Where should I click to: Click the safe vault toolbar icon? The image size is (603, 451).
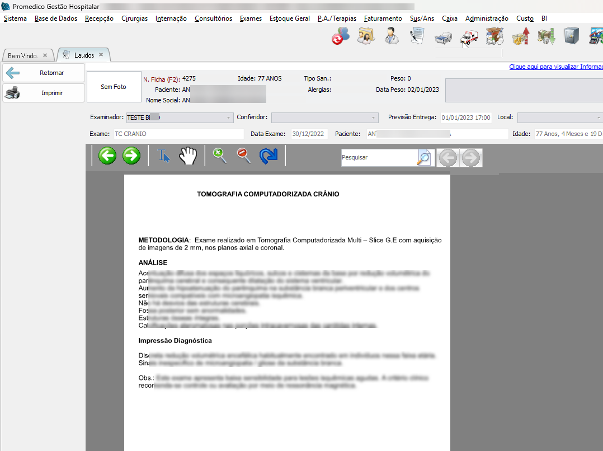pyautogui.click(x=571, y=36)
